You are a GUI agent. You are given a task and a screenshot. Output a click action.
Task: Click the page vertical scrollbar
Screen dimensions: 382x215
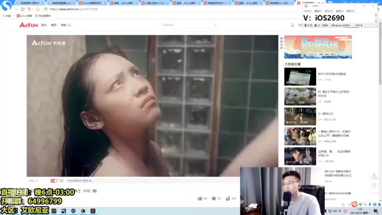(x=380, y=53)
